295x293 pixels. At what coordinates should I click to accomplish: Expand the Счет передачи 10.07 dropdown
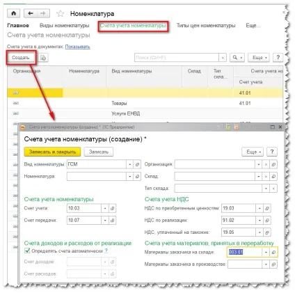(x=105, y=220)
